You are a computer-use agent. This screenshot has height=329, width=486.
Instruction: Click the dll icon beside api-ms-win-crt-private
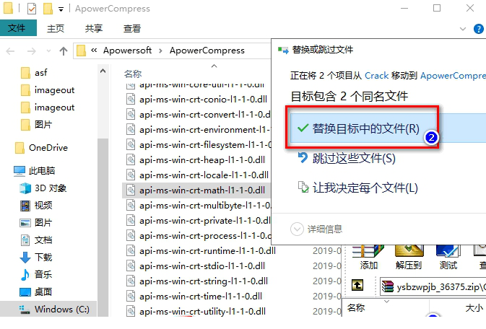[131, 221]
